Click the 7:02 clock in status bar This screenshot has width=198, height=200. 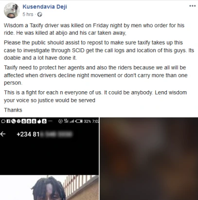click(95, 121)
